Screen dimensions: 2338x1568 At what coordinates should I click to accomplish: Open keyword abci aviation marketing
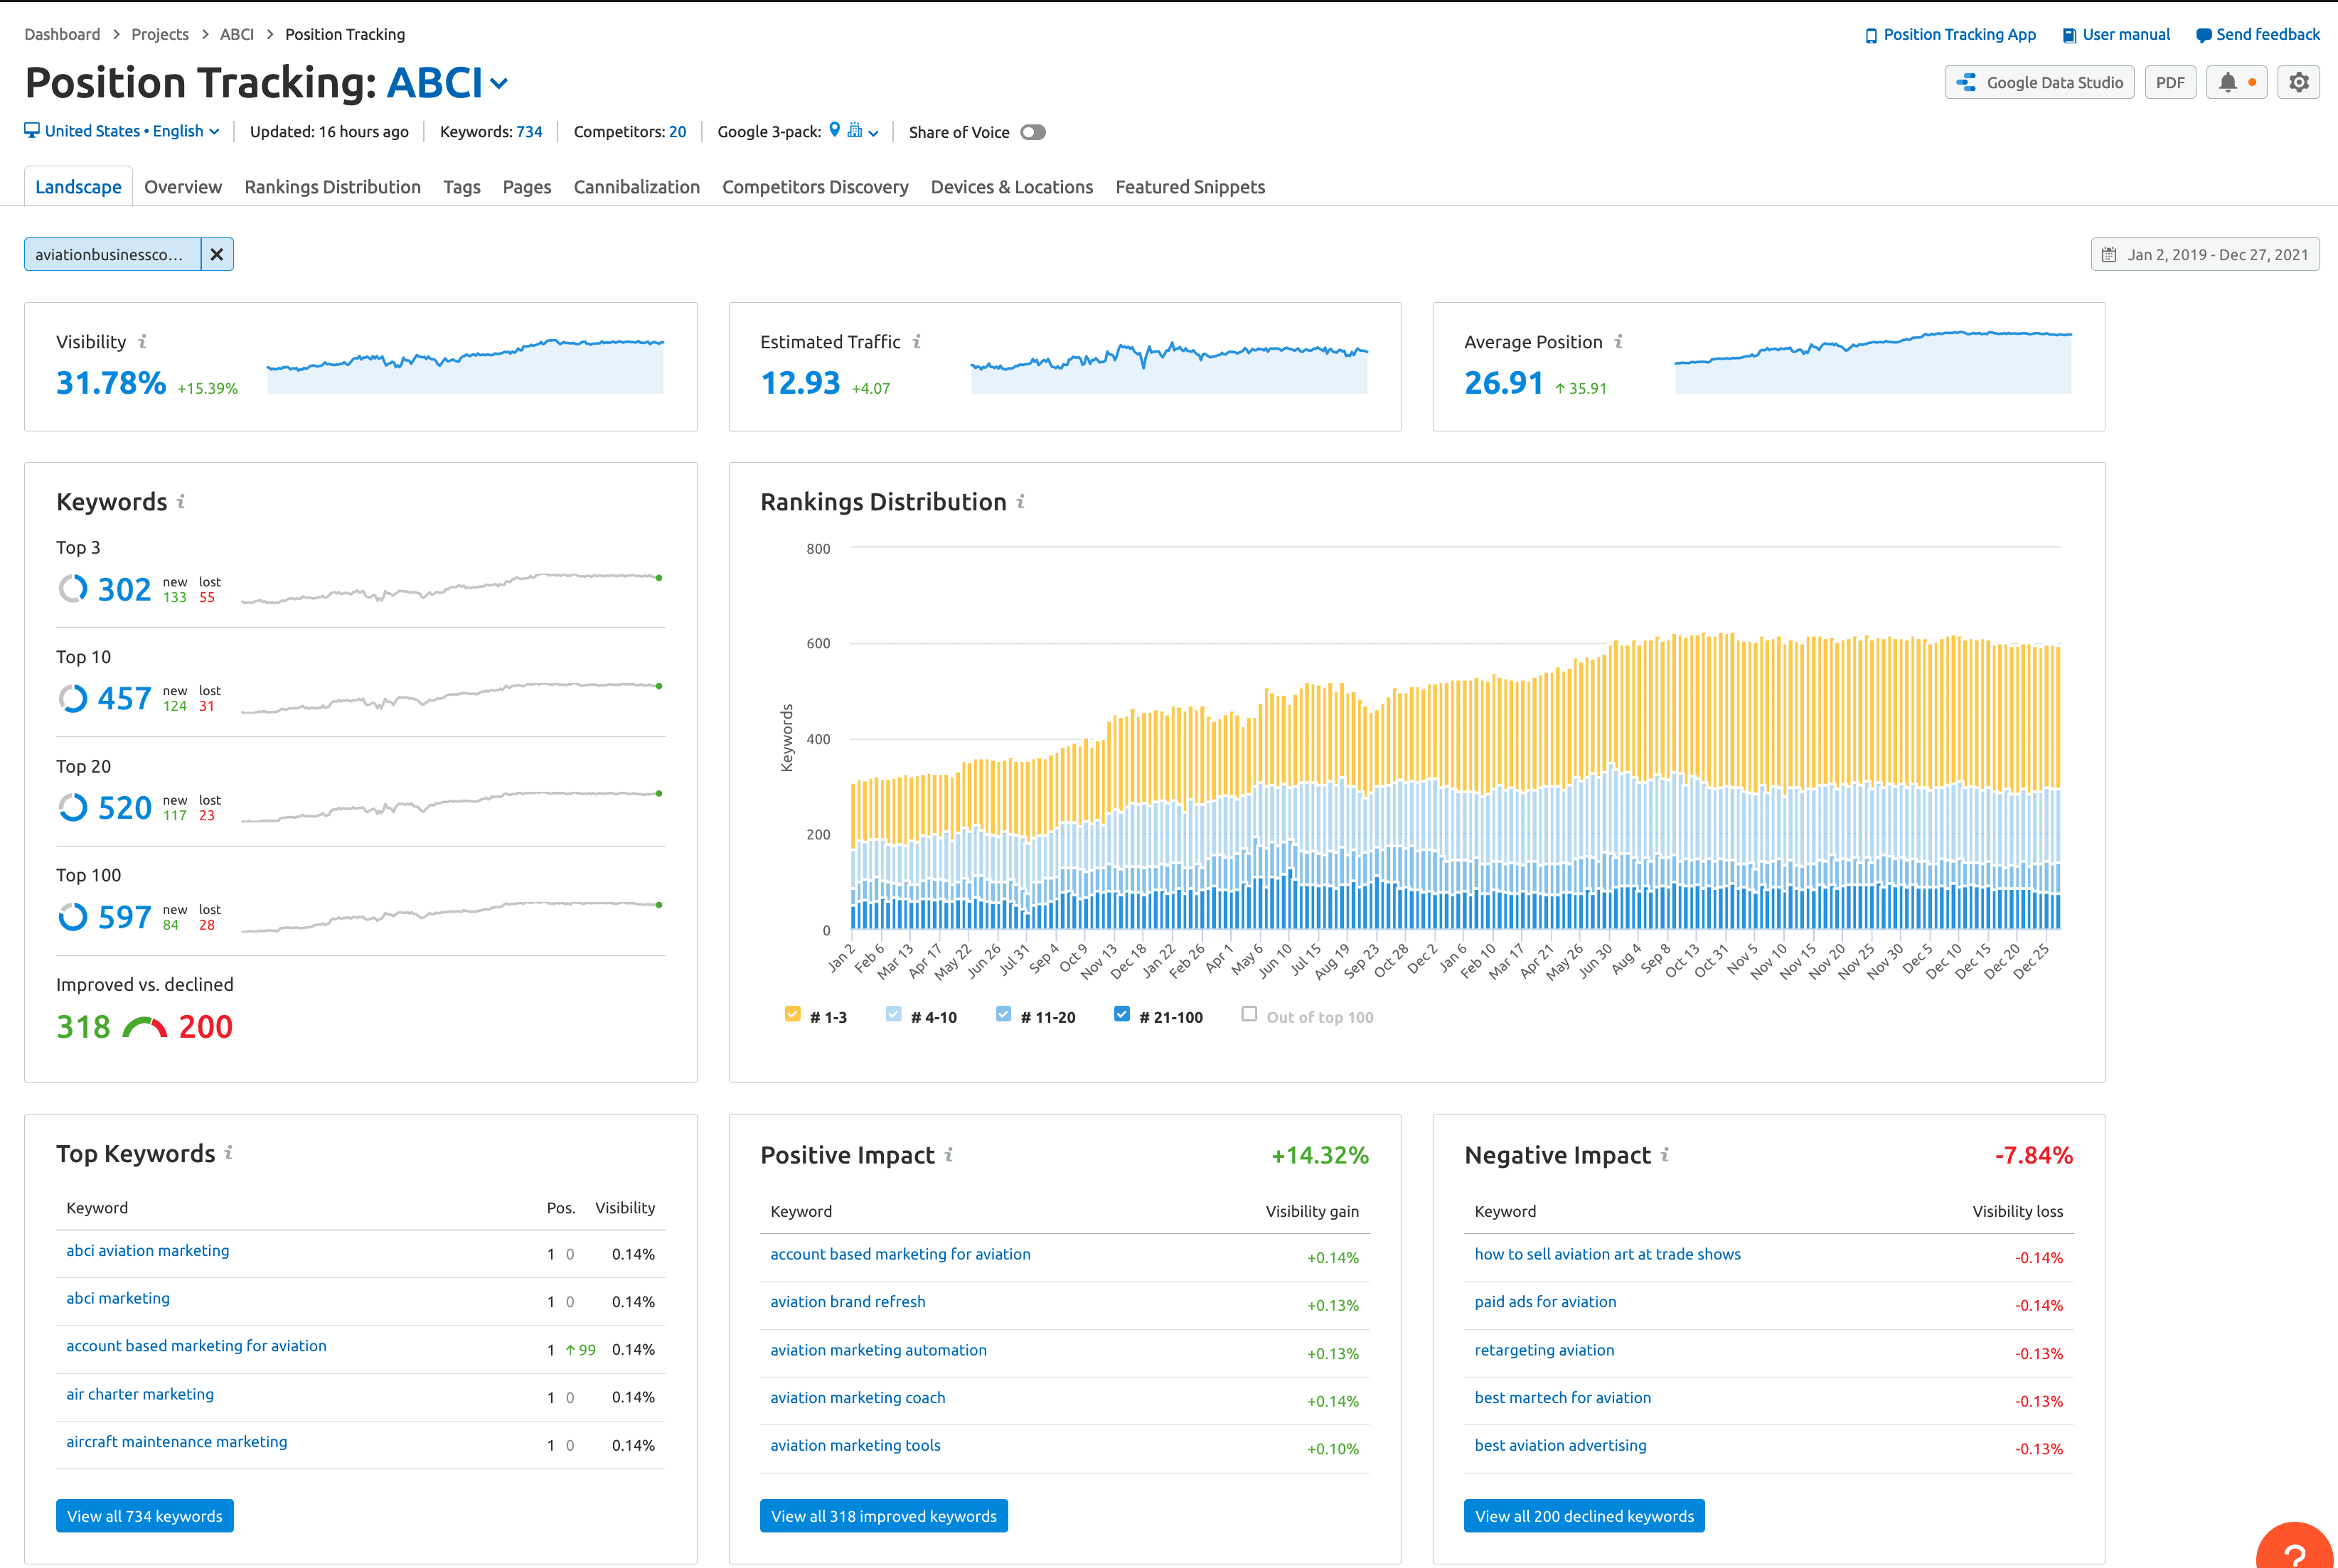point(147,1251)
